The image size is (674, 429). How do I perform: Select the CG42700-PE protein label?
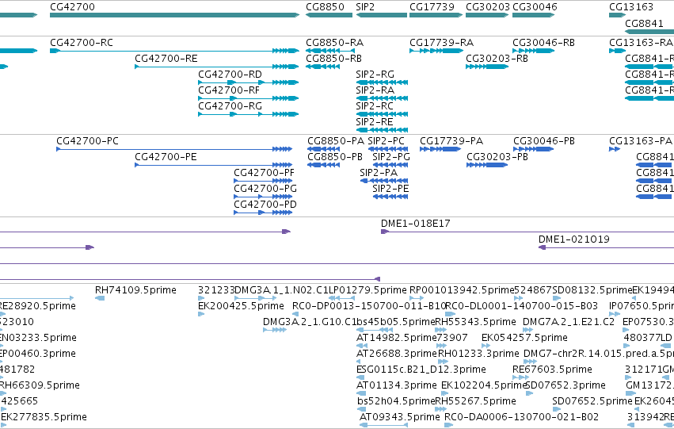[166, 157]
